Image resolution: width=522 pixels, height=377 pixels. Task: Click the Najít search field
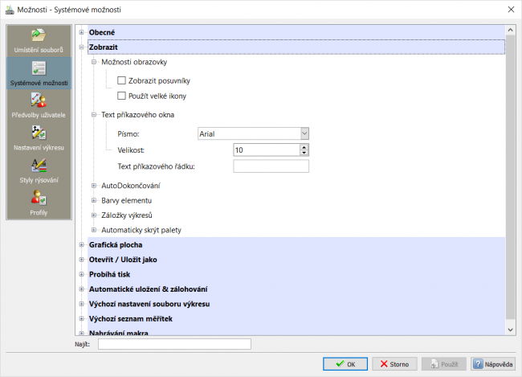click(x=174, y=344)
